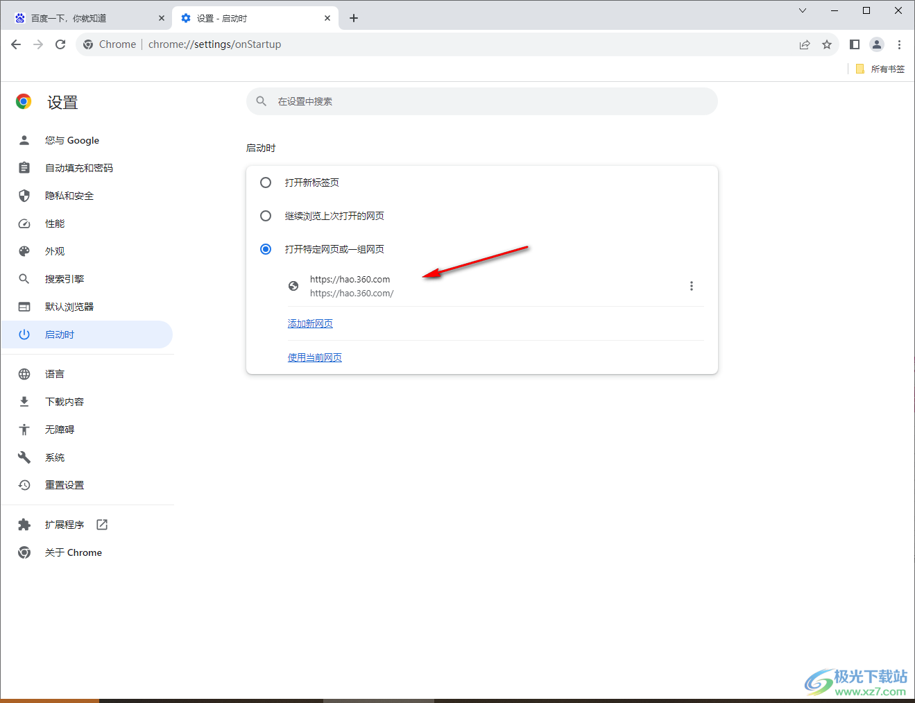
Task: Click the address bar URL
Action: (215, 44)
